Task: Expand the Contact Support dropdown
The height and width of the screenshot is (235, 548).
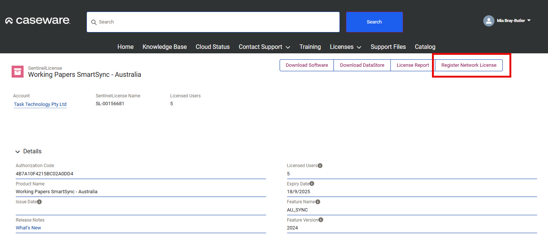Action: point(288,47)
